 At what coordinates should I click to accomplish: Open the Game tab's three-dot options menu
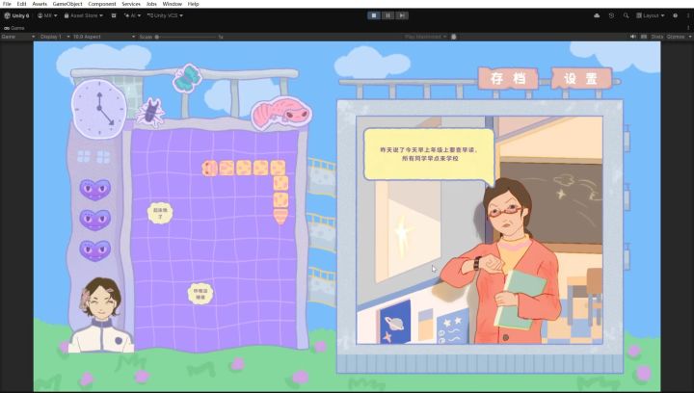click(688, 28)
